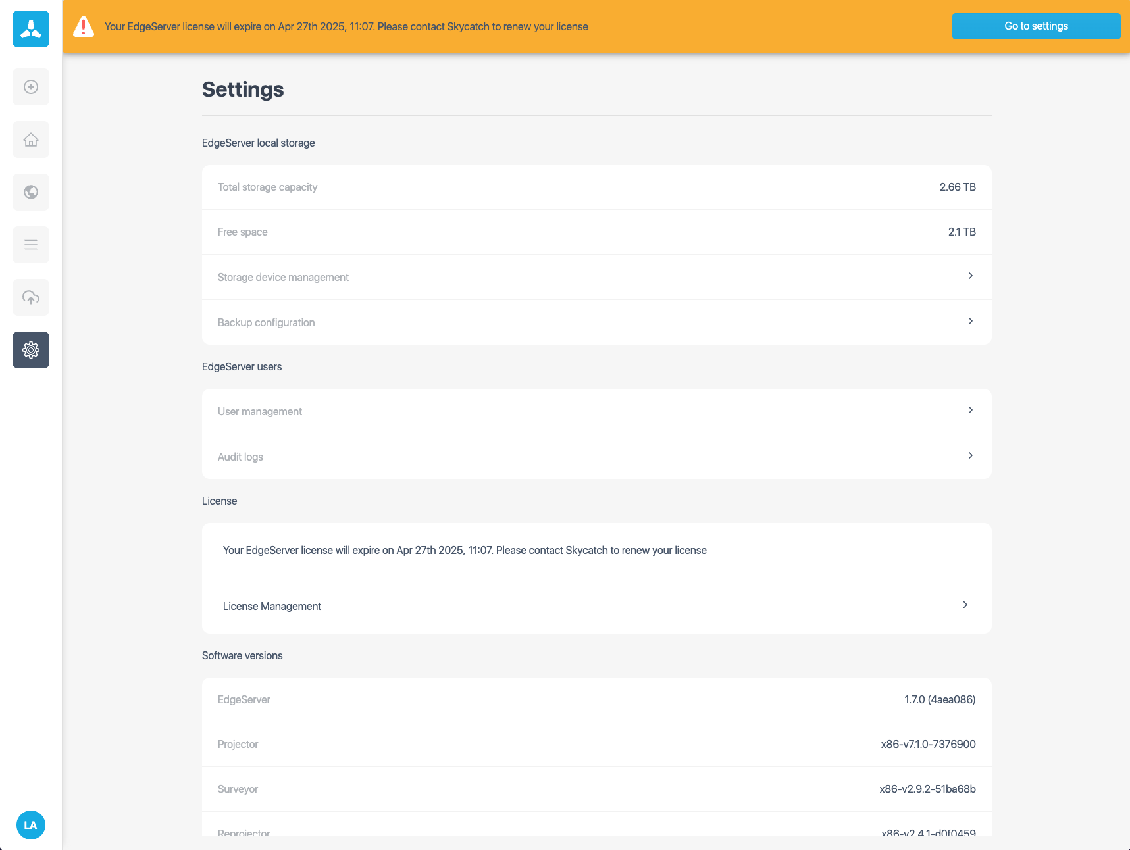Expand Storage device management chevron

tap(970, 276)
